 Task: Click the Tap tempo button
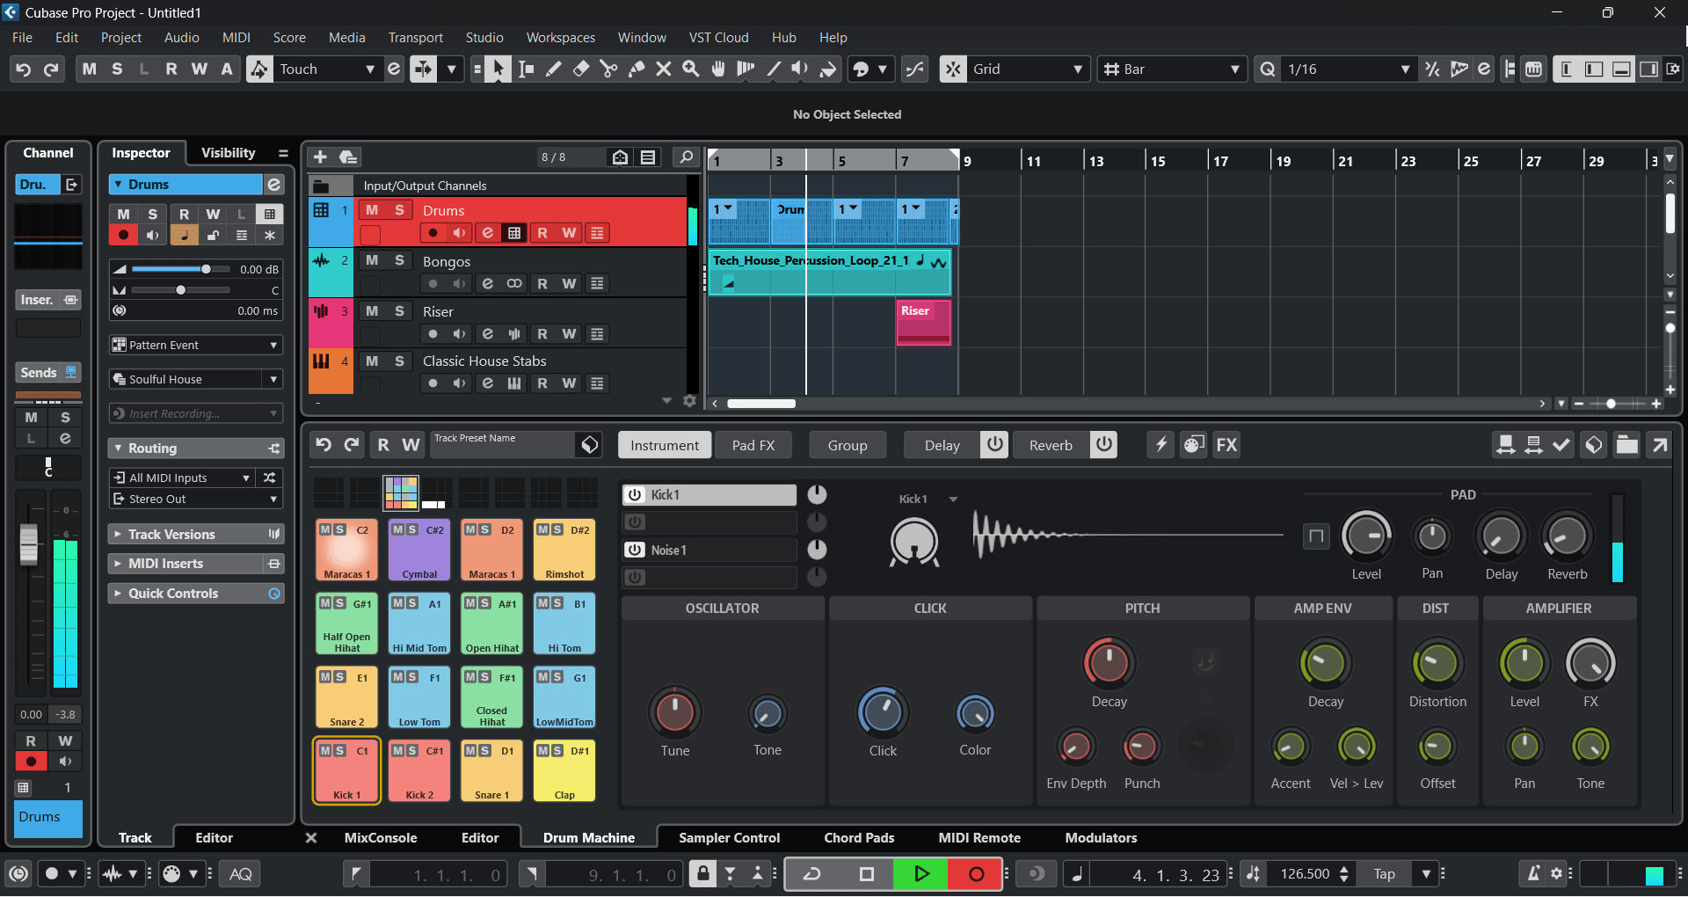coord(1384,874)
